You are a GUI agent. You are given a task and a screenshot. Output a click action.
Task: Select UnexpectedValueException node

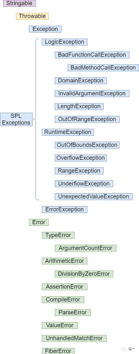point(93,197)
